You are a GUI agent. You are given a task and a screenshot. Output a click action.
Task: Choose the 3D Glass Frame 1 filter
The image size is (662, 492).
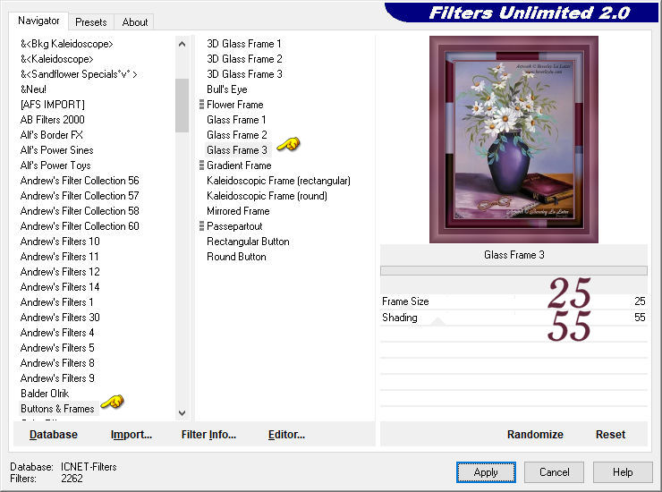coord(244,44)
